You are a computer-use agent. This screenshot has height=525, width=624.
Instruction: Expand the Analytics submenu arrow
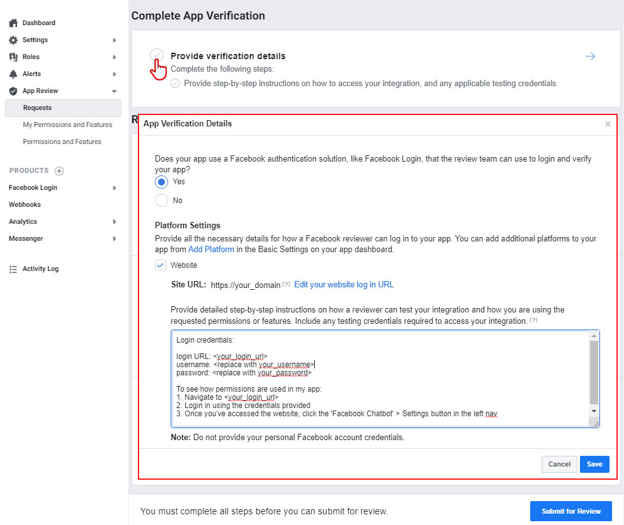(114, 222)
